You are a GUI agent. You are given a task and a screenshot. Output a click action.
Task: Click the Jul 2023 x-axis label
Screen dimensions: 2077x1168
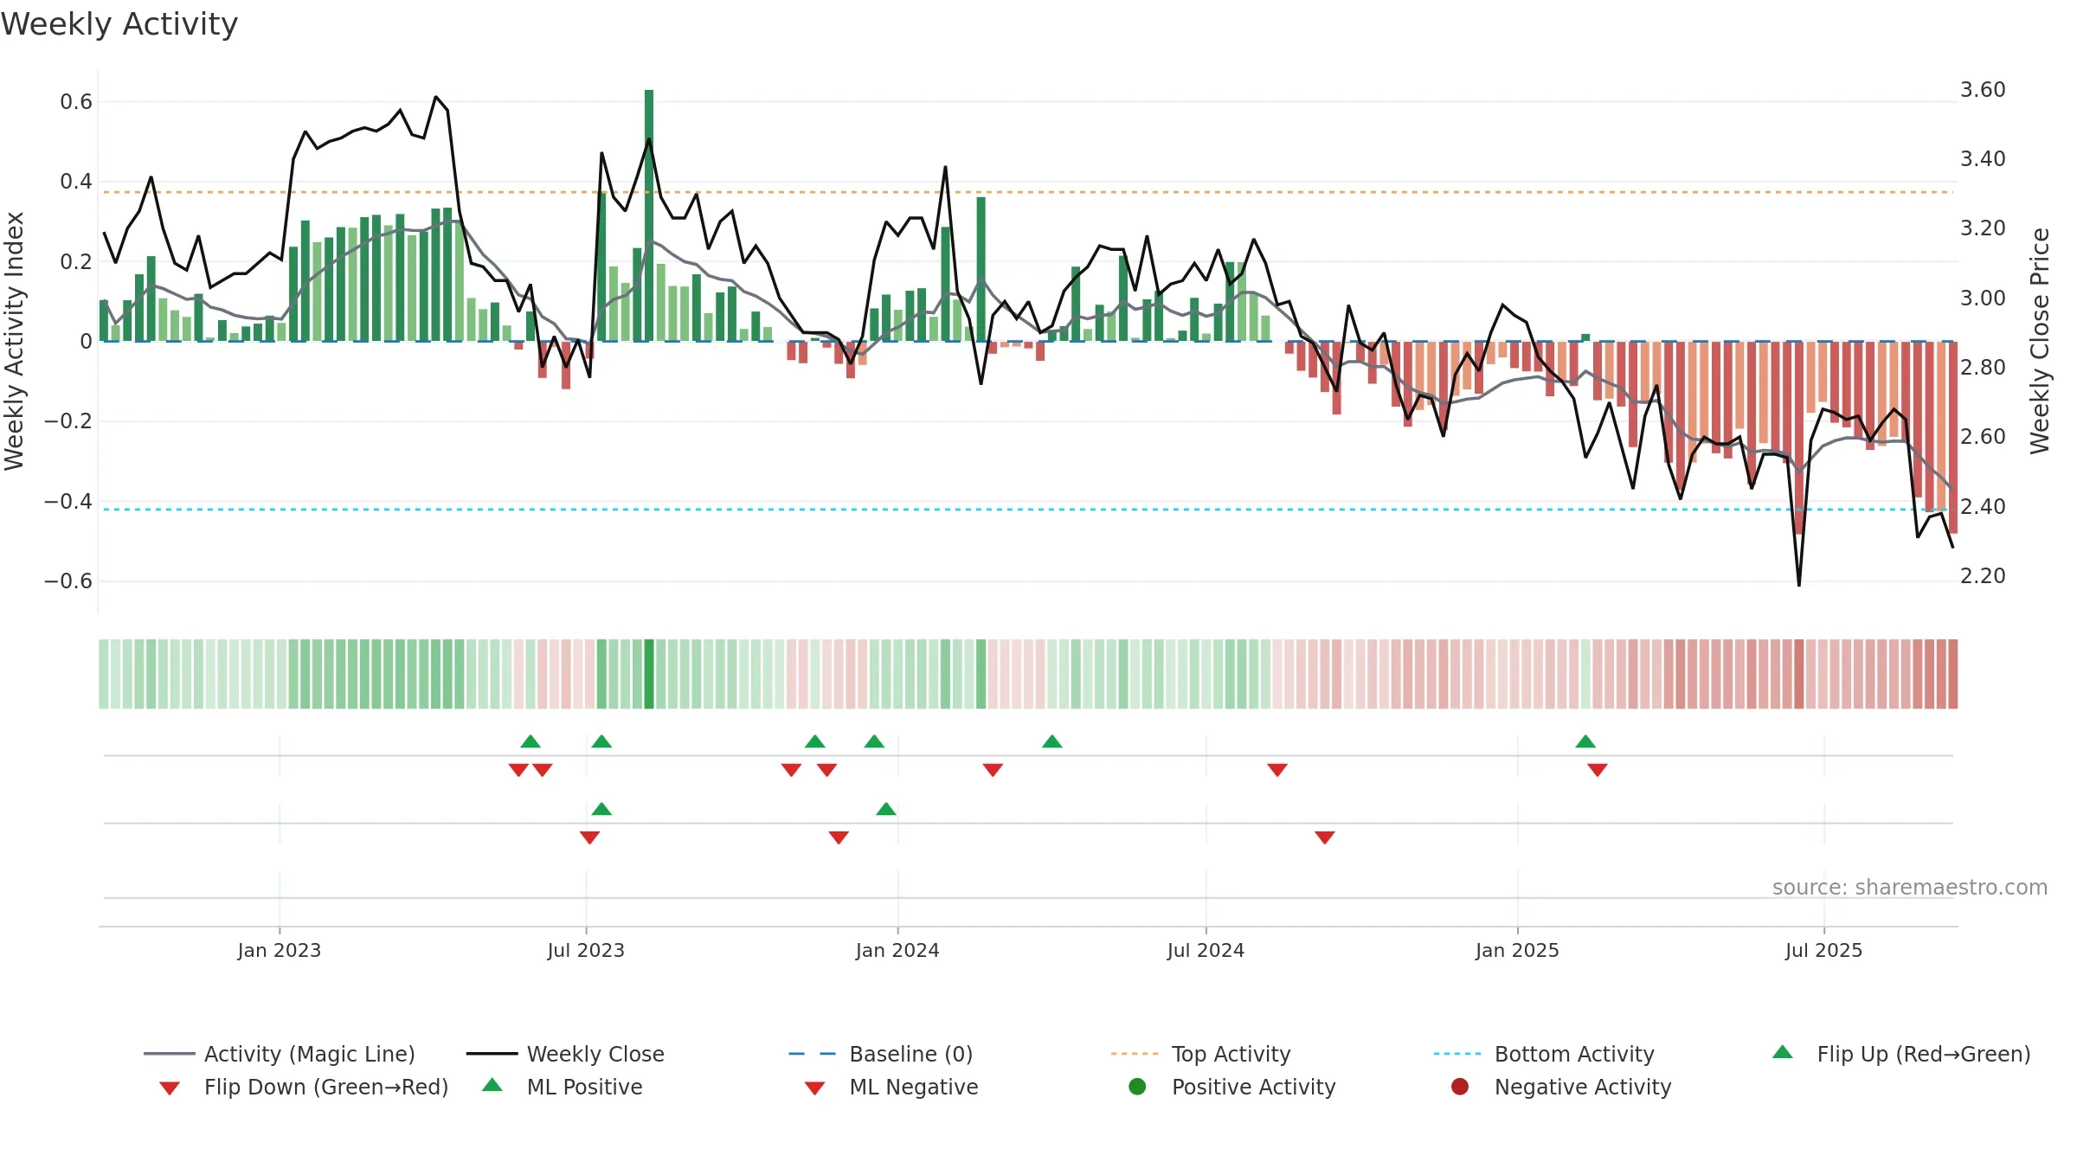point(586,951)
